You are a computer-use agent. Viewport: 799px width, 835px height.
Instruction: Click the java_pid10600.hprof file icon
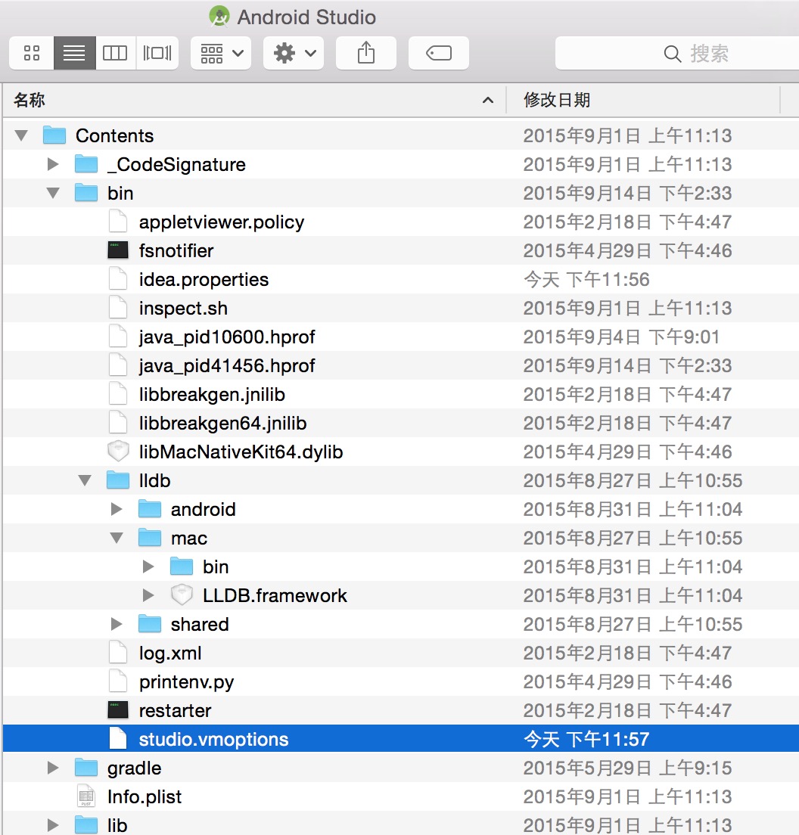tap(118, 337)
